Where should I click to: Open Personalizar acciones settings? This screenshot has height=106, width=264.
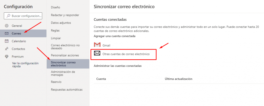click(x=65, y=55)
